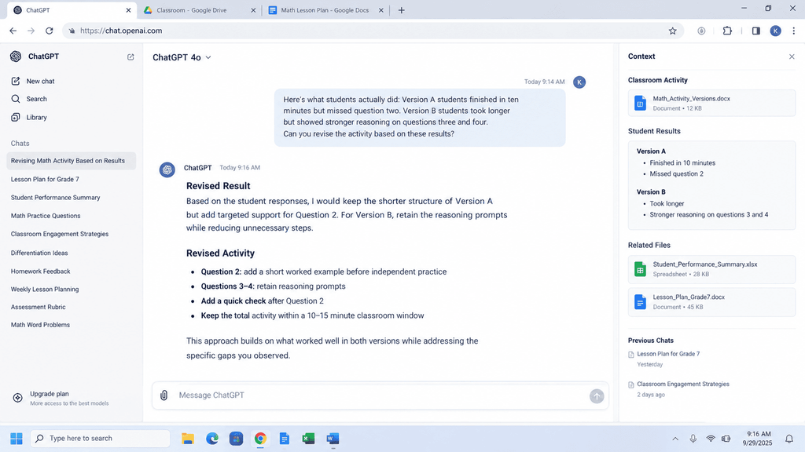Click the circular icon left of extensions
The height and width of the screenshot is (452, 805).
pyautogui.click(x=701, y=31)
